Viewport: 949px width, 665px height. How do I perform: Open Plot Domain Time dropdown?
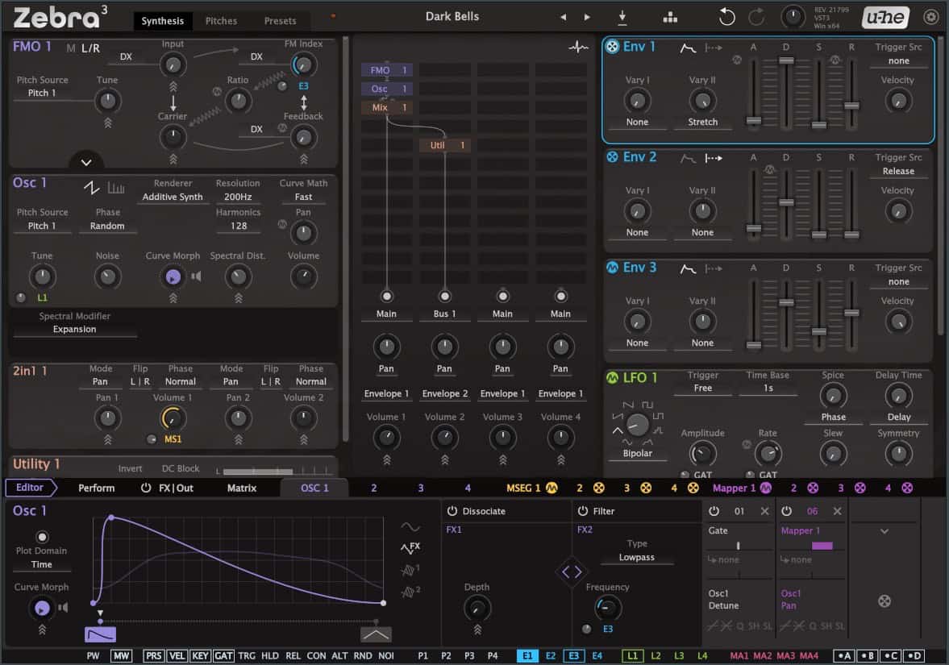click(41, 564)
